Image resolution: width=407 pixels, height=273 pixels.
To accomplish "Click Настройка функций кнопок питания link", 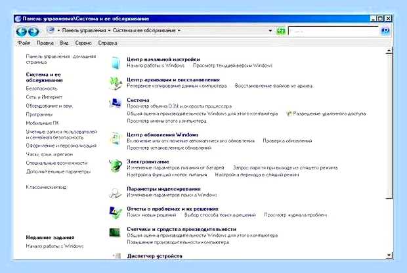I will 167,175.
